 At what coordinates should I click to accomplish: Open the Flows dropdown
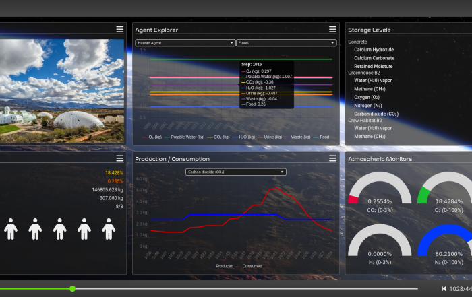285,43
